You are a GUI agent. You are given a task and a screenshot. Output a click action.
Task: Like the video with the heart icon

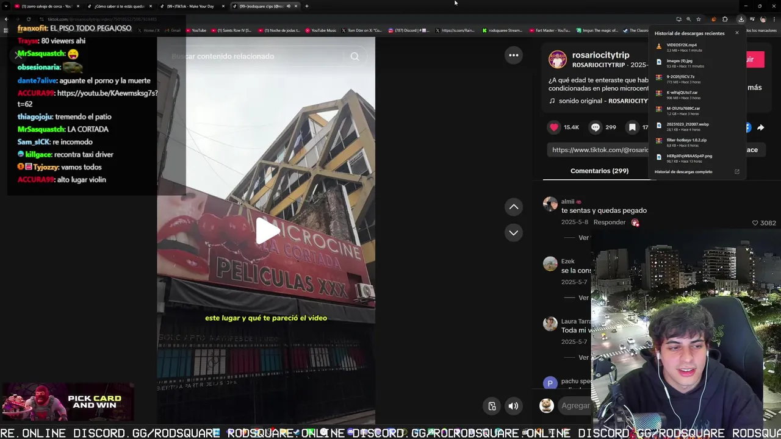coord(554,127)
